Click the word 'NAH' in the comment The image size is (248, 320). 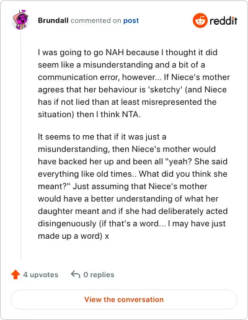click(115, 52)
